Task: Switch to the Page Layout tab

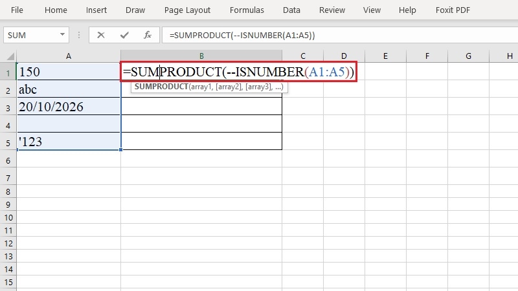Action: point(187,10)
